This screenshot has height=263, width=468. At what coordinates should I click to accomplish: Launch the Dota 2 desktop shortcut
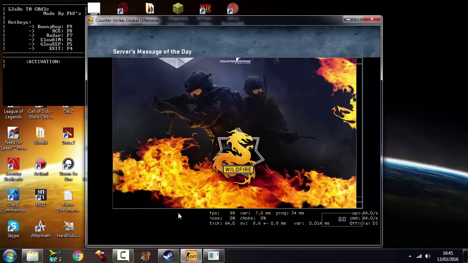tap(68, 136)
